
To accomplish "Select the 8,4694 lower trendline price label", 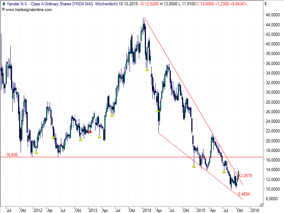I will point(245,195).
